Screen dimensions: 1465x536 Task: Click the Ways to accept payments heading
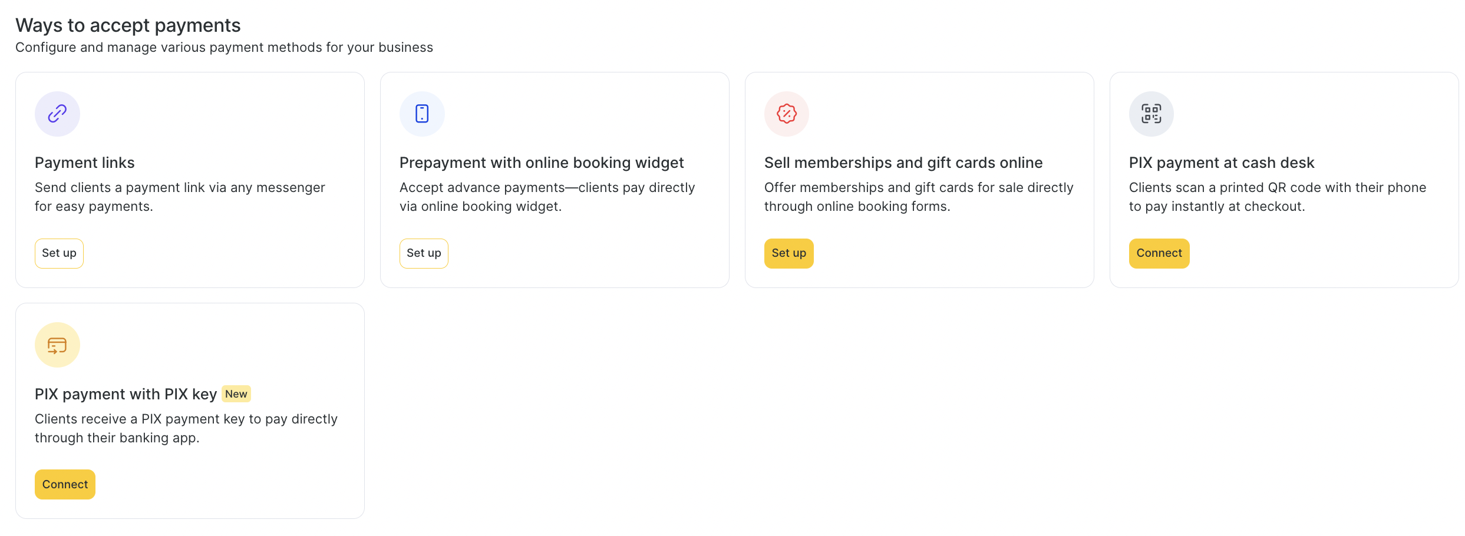coord(128,25)
